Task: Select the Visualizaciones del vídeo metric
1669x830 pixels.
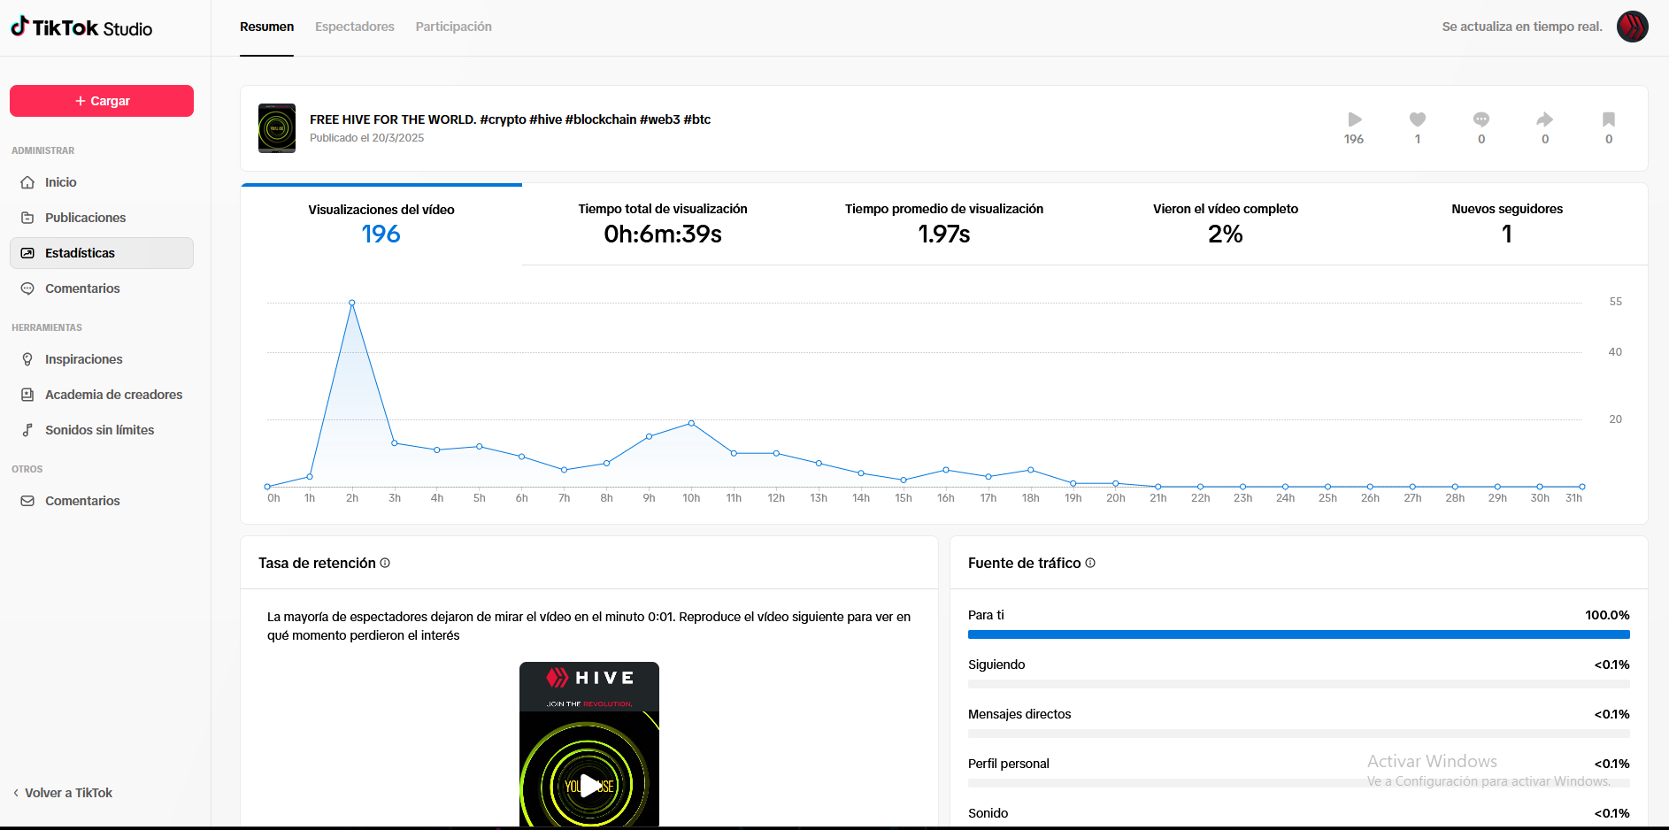Action: 381,224
